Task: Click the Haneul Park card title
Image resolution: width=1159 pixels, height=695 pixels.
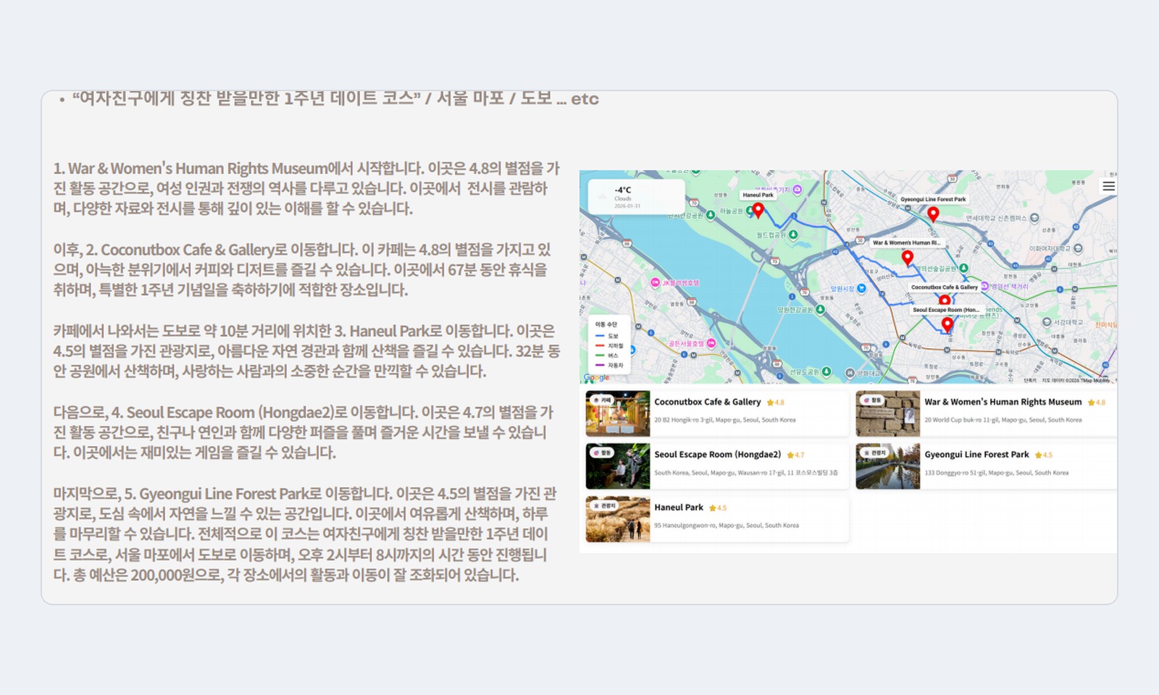Action: click(x=679, y=507)
